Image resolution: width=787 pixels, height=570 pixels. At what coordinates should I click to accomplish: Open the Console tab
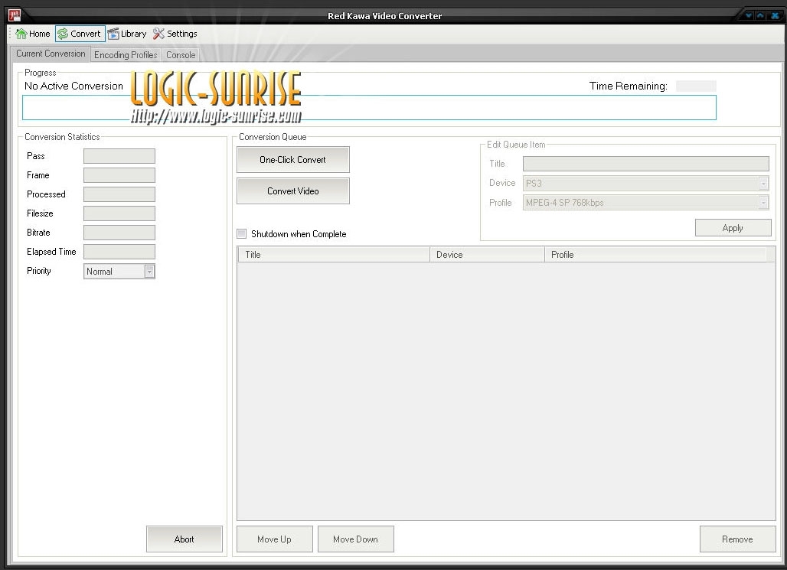181,54
